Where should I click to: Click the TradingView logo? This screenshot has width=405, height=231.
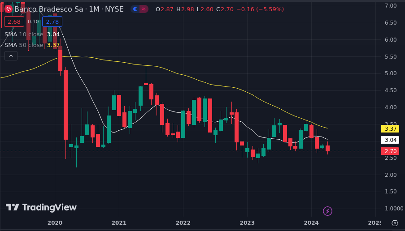click(41, 207)
